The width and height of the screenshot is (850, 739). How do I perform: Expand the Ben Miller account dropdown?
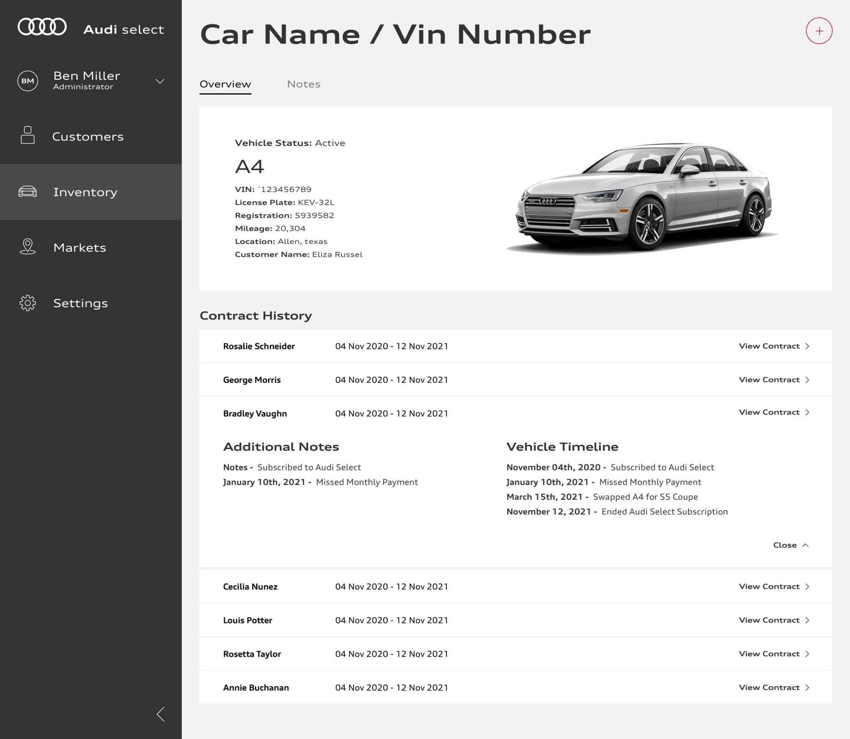160,81
